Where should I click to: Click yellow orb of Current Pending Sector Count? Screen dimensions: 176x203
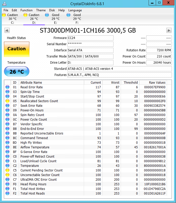click(7, 170)
